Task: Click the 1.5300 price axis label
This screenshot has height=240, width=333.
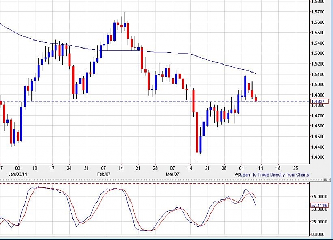Action: tap(318, 53)
